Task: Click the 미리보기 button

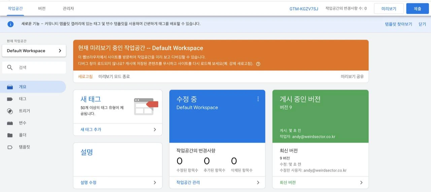Action: [x=389, y=9]
